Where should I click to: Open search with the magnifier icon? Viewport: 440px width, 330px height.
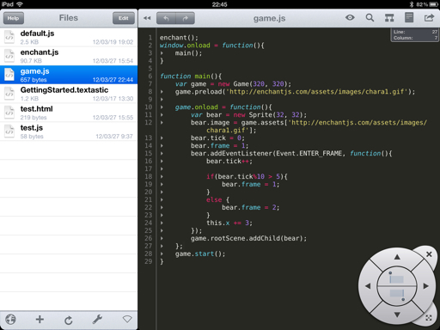pyautogui.click(x=370, y=18)
